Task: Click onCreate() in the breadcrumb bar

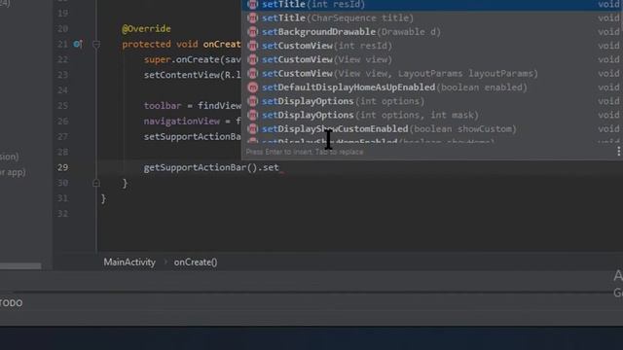Action: (196, 262)
